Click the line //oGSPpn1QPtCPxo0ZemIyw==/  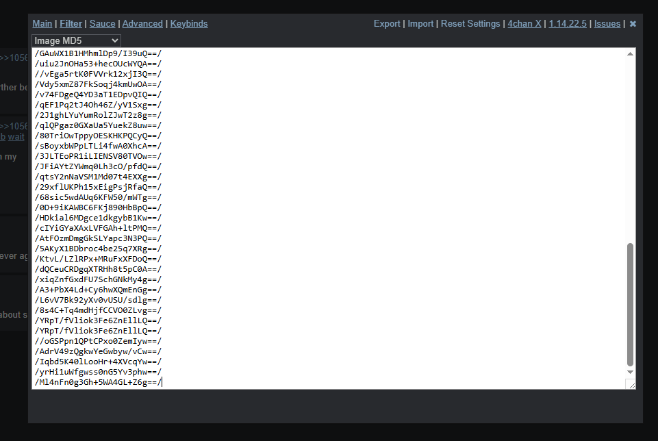(x=98, y=342)
